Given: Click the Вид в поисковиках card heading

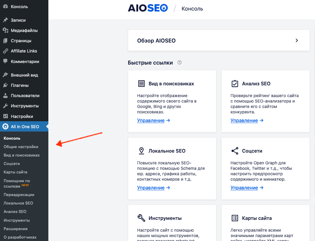Looking at the screenshot, I should pos(171,84).
